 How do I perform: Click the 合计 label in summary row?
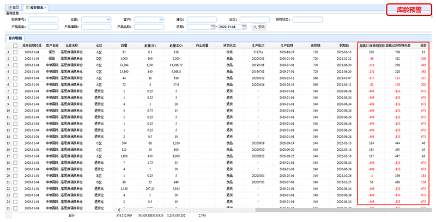72,215
